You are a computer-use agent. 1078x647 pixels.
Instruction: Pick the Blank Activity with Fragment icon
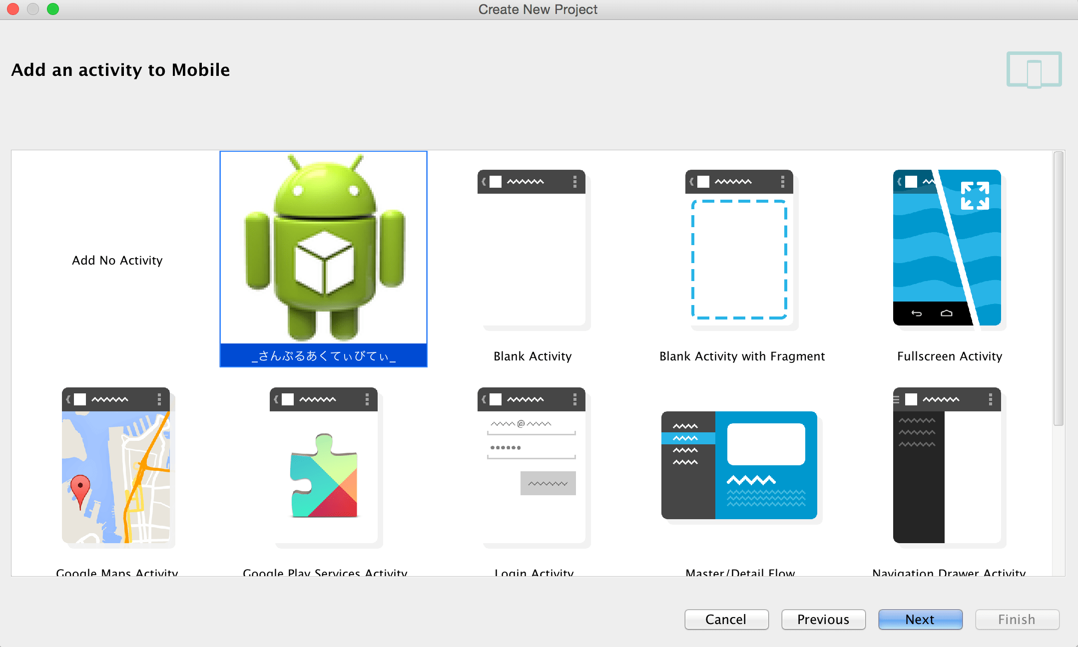[x=740, y=248]
